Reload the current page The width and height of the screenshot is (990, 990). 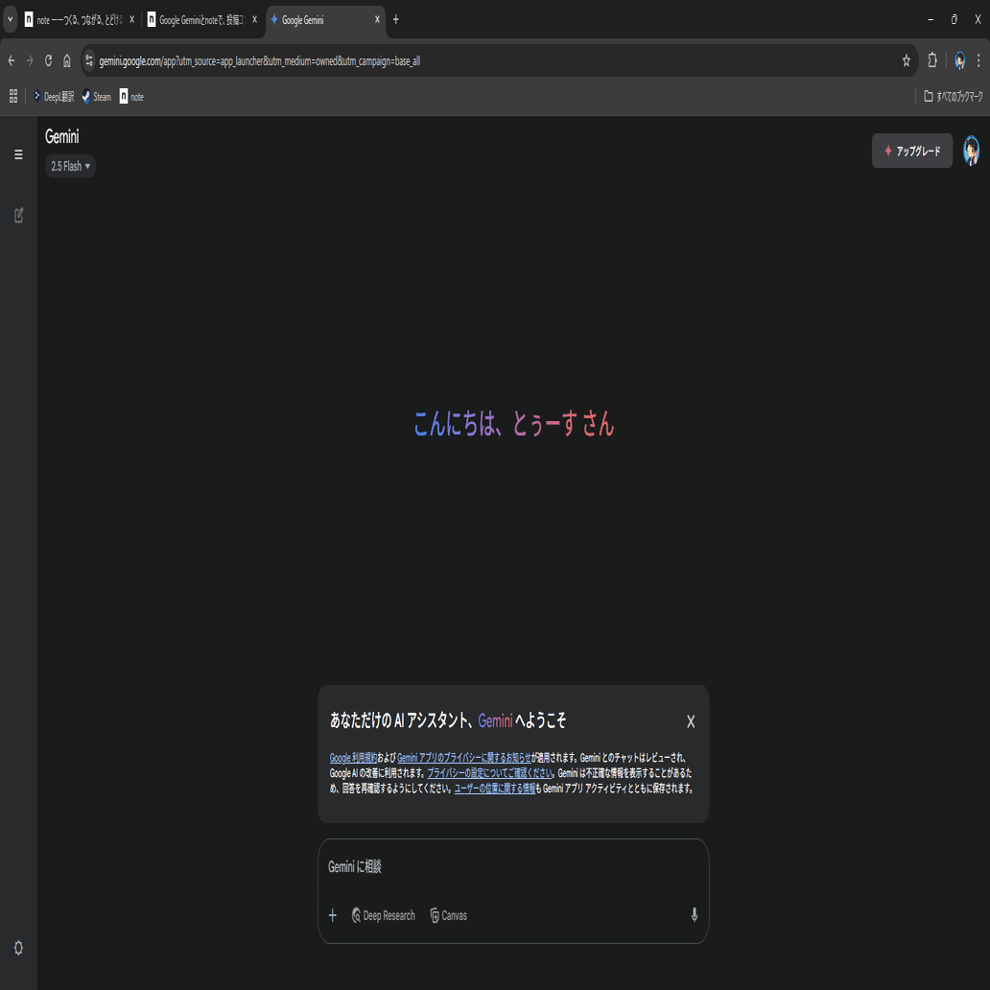[x=48, y=60]
